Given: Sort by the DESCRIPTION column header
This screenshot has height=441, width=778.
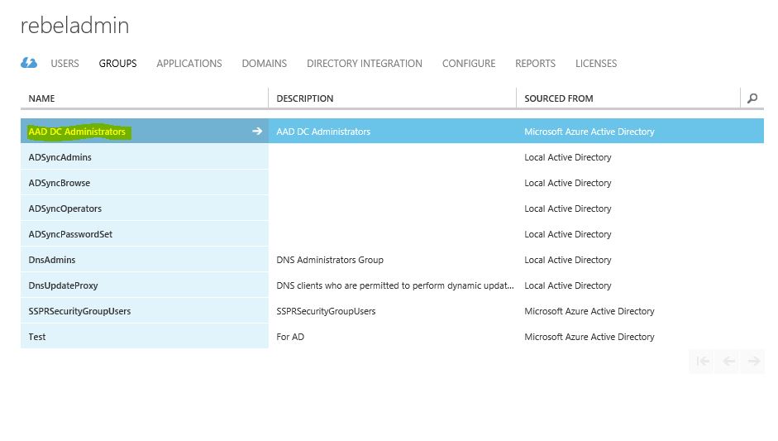Looking at the screenshot, I should pyautogui.click(x=304, y=98).
